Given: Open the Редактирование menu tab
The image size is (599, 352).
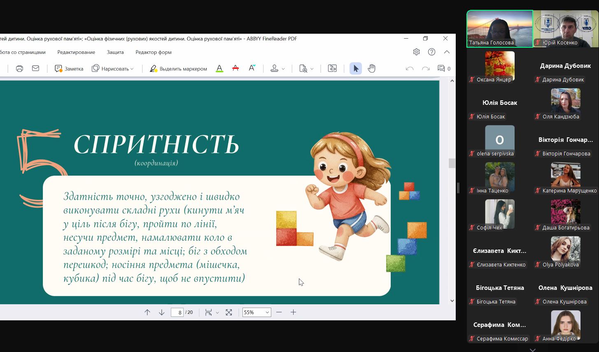Looking at the screenshot, I should [76, 52].
